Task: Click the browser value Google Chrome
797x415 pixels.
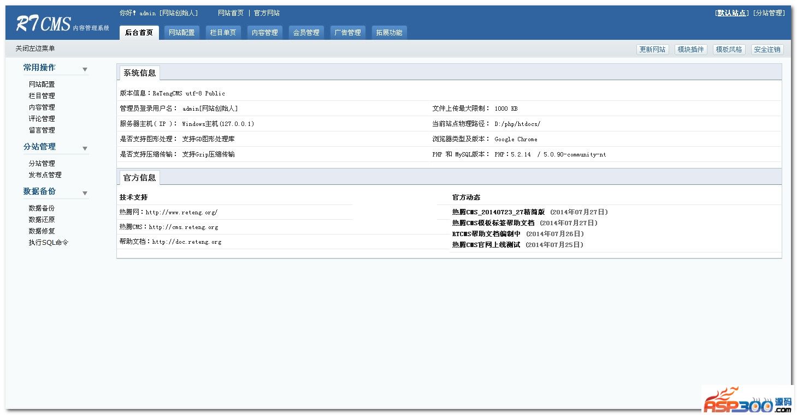Action: point(516,139)
